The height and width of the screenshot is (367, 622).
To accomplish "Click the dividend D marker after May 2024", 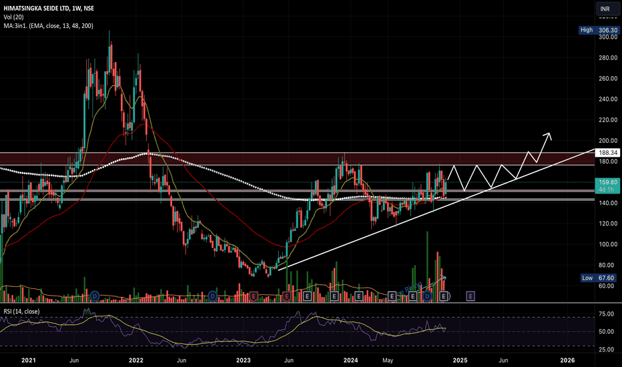I will point(427,296).
